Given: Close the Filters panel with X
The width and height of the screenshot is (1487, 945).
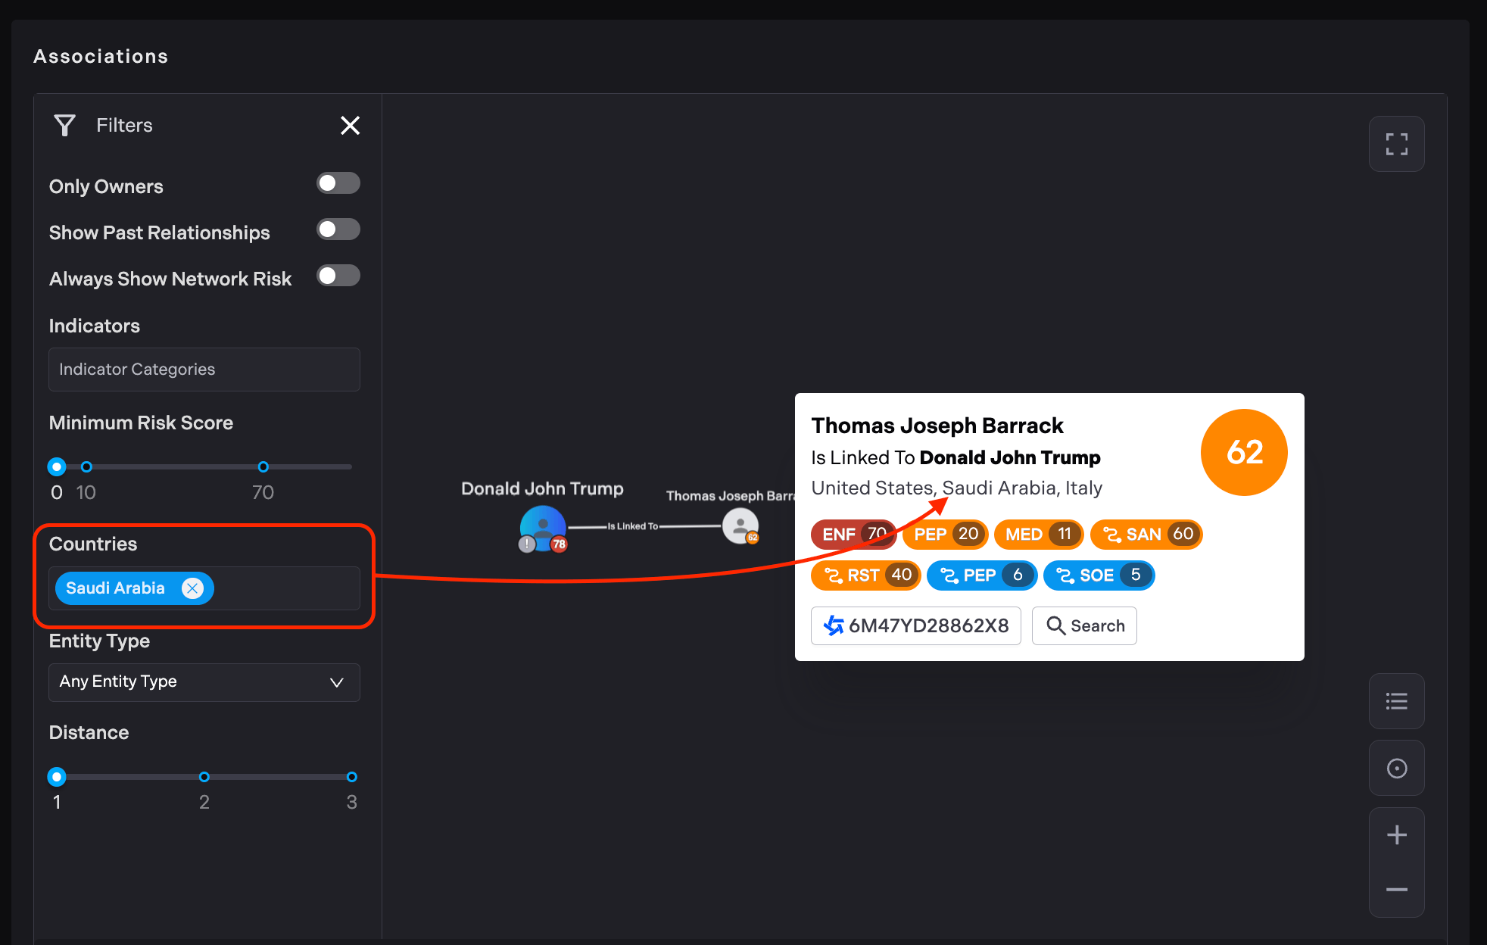Looking at the screenshot, I should click(x=350, y=125).
